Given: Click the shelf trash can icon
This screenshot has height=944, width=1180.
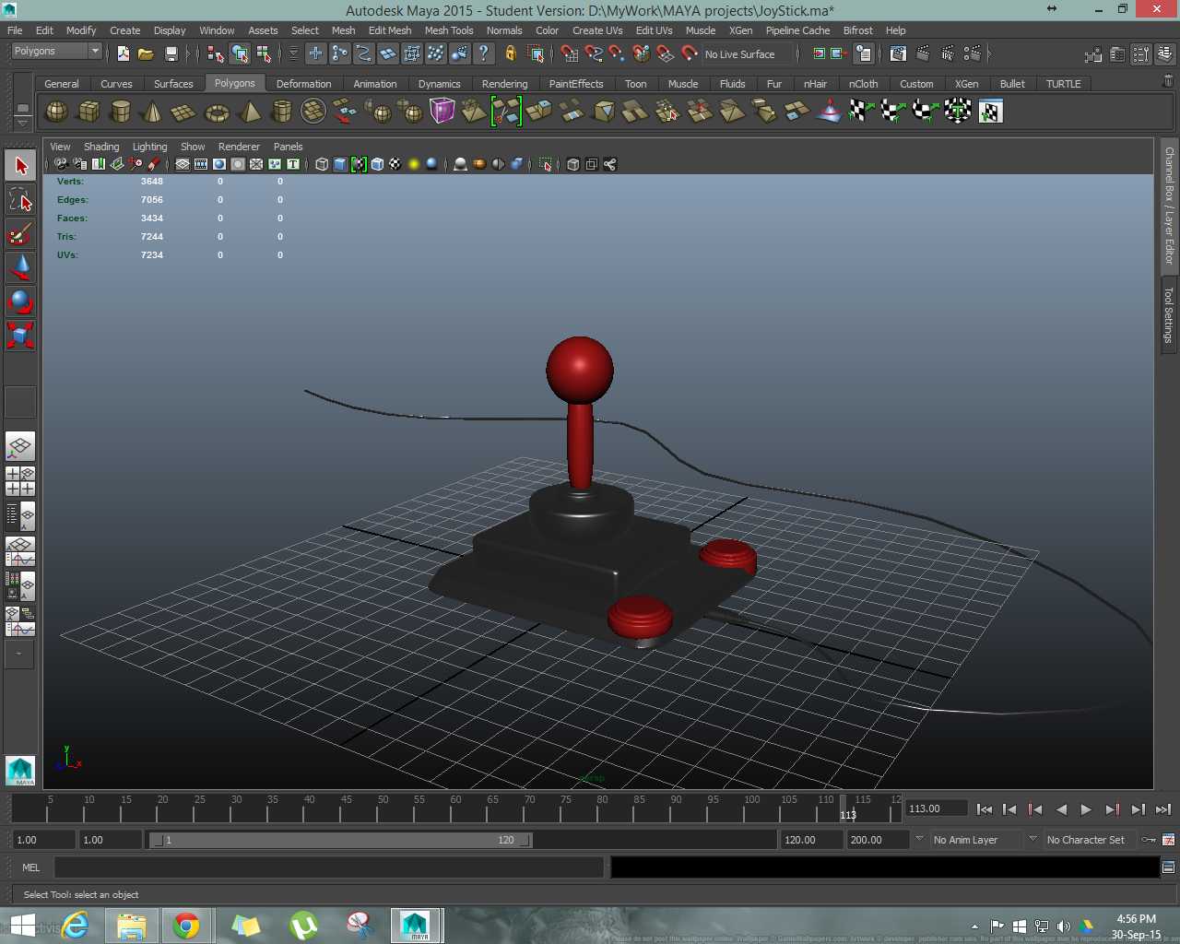Looking at the screenshot, I should pos(1168,81).
